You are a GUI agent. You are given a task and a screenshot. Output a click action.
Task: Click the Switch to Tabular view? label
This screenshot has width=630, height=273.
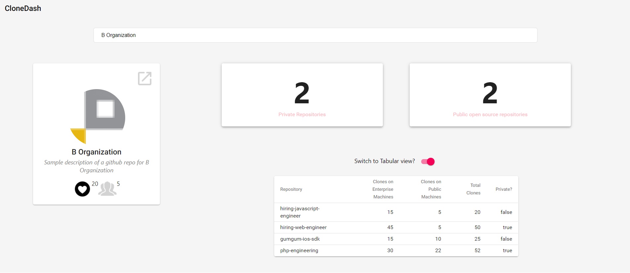[x=385, y=161]
